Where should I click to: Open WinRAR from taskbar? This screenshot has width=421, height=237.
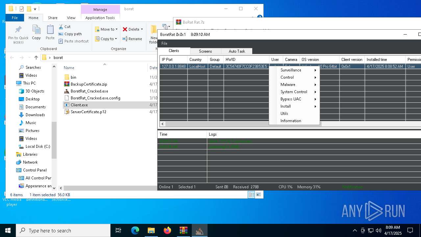(183, 230)
